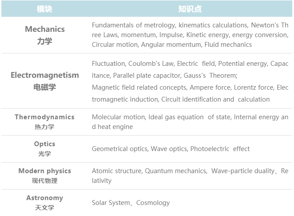Click the Modern physics module heading
This screenshot has height=216, width=294.
(x=45, y=171)
